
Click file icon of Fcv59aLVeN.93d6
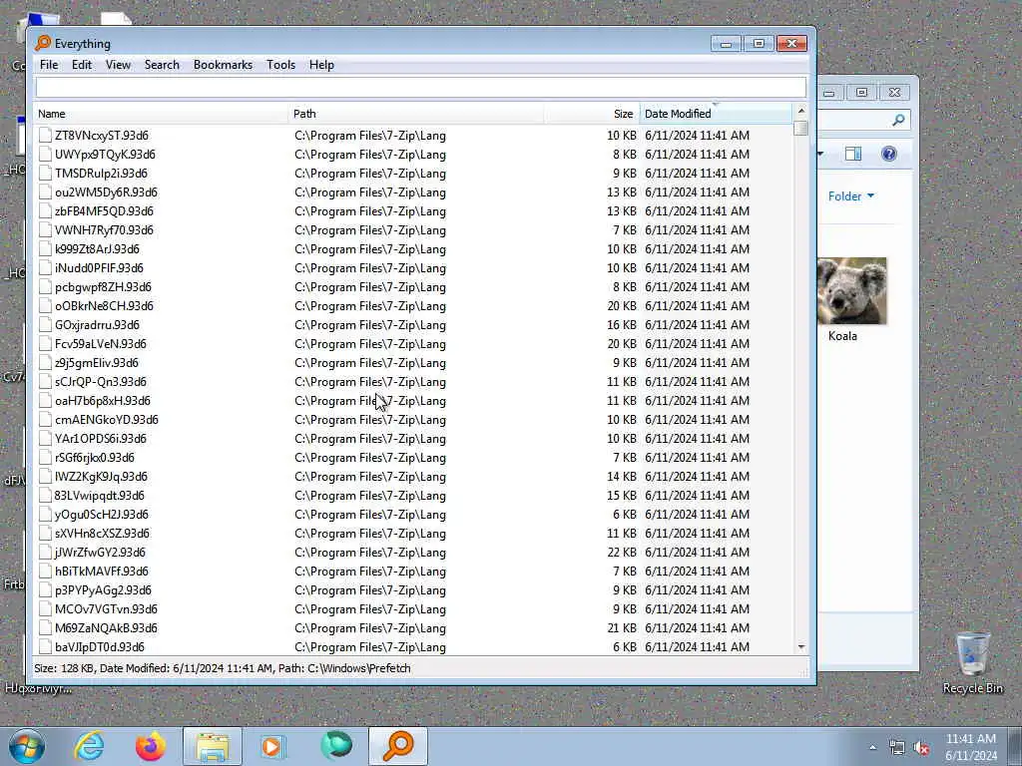point(45,343)
